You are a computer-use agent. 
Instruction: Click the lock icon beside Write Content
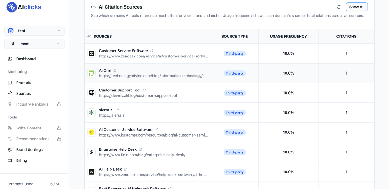[59, 128]
